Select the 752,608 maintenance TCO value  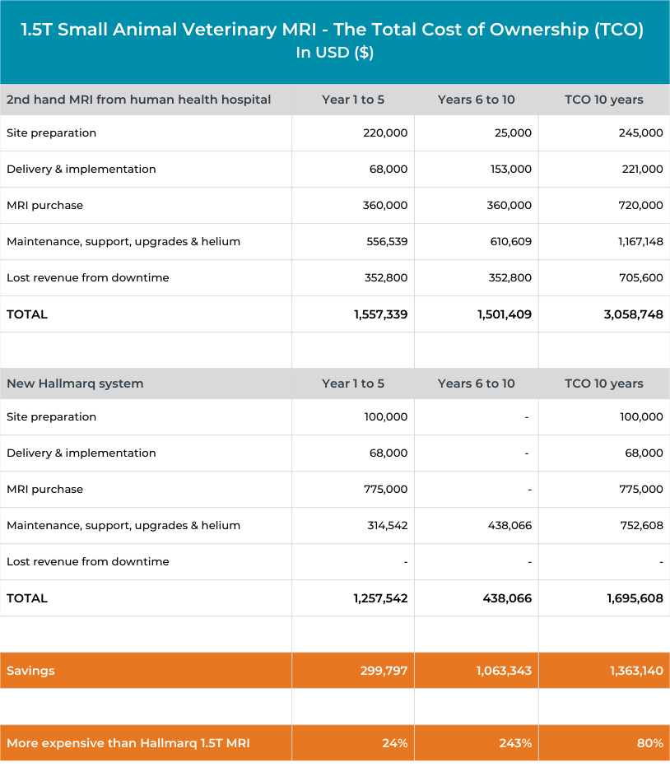click(642, 525)
